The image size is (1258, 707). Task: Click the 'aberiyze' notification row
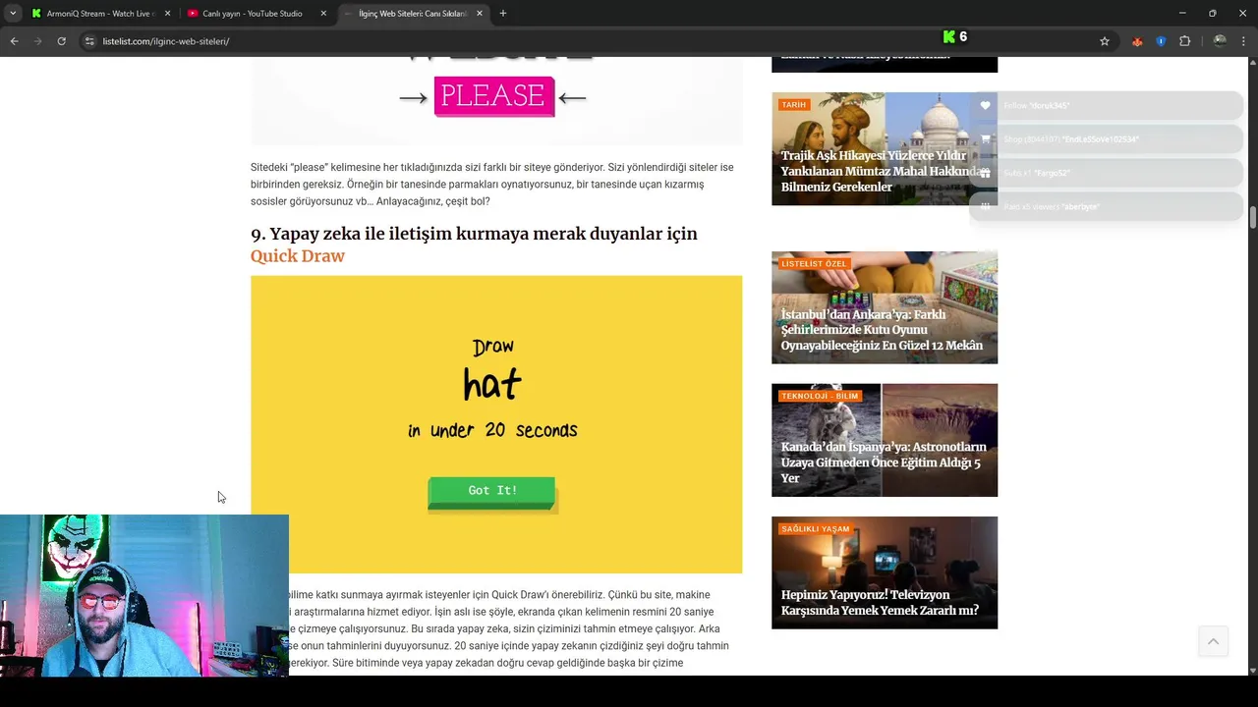pos(1108,207)
